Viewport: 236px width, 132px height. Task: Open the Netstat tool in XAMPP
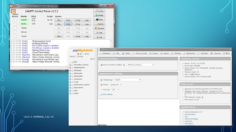[99, 15]
